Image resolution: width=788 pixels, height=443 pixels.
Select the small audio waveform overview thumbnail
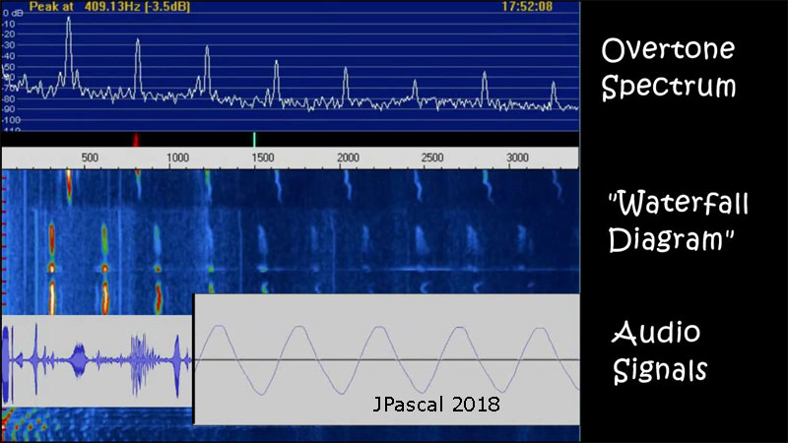[x=97, y=360]
